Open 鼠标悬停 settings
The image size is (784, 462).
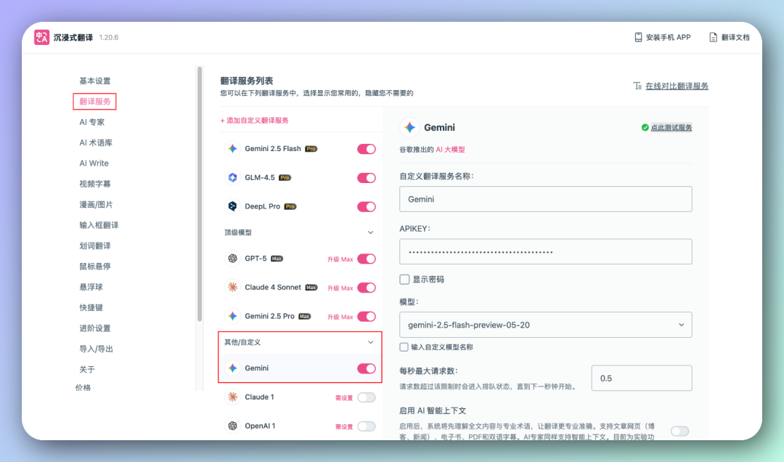(95, 267)
